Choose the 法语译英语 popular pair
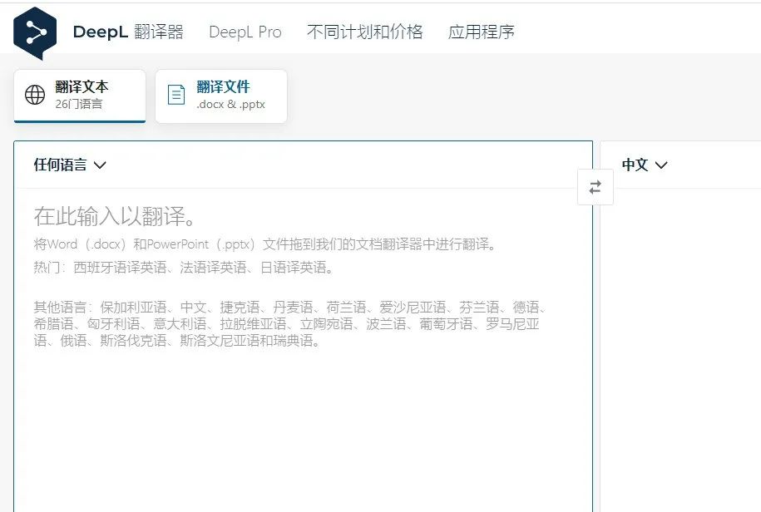761x512 pixels. click(x=213, y=268)
